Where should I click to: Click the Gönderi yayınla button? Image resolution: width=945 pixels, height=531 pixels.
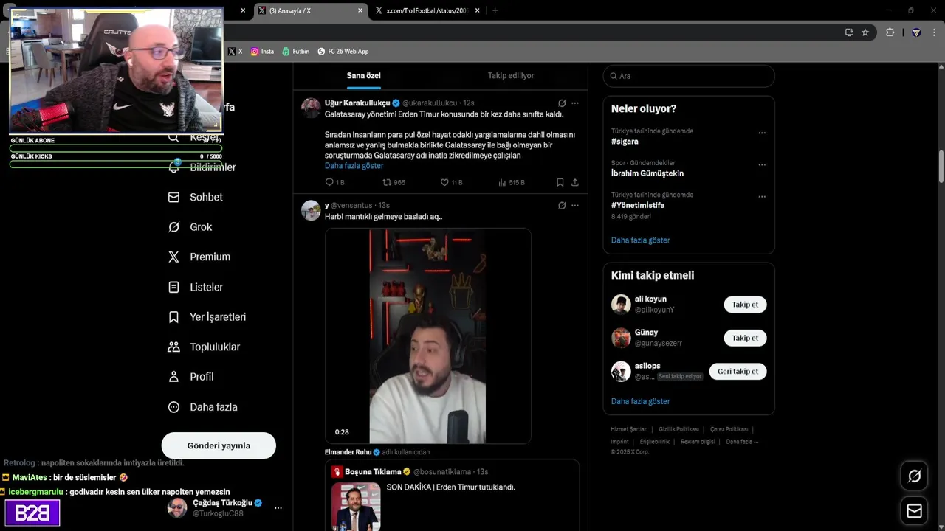pos(219,445)
